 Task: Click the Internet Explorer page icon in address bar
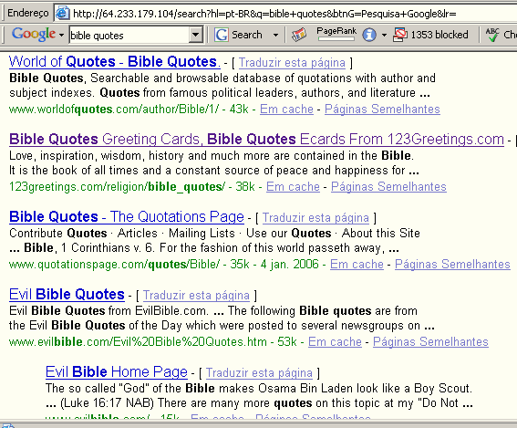click(x=62, y=13)
